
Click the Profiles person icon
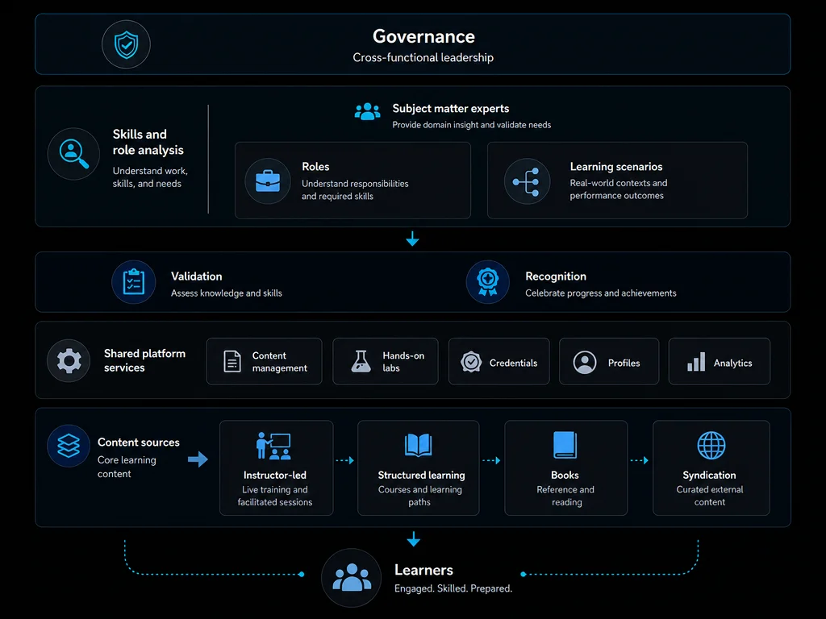[x=585, y=362]
